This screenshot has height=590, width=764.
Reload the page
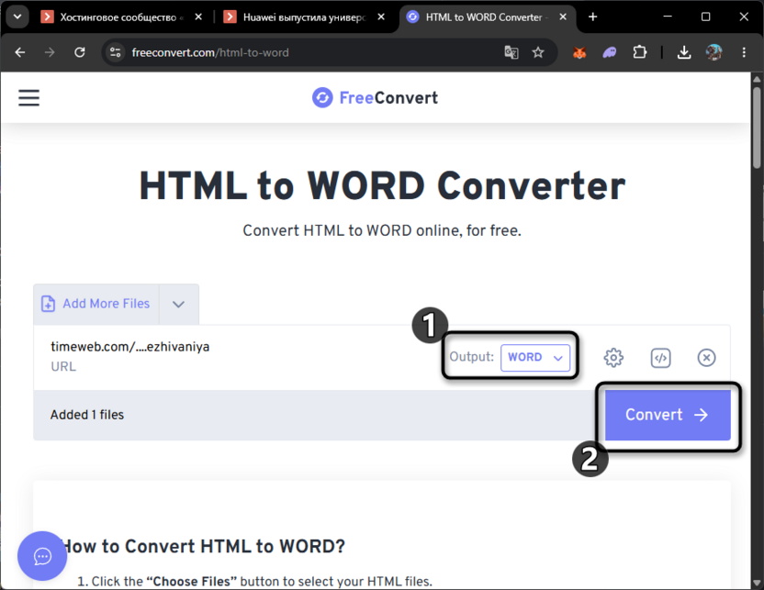coord(80,52)
